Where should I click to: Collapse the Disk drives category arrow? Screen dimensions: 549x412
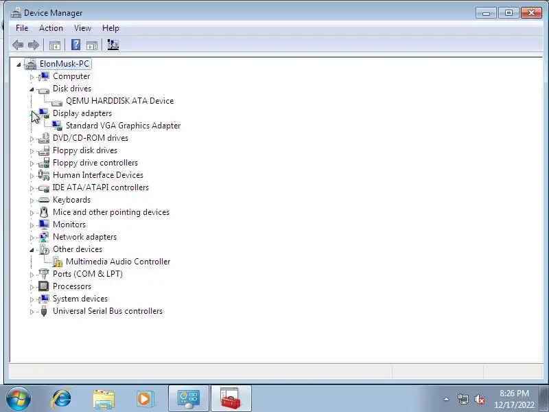(32, 89)
